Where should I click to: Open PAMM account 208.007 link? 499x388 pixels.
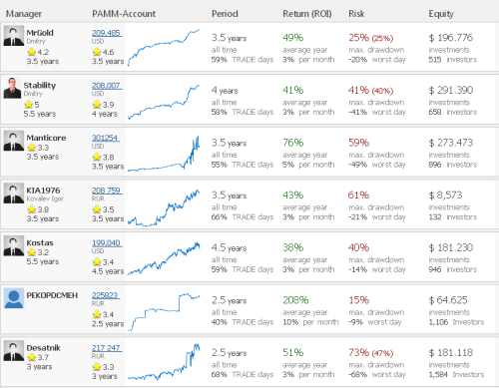point(107,86)
